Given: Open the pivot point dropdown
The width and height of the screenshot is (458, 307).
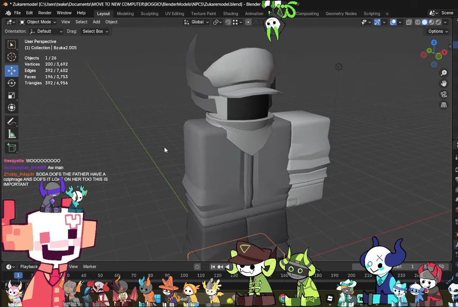Looking at the screenshot, I should 218,22.
